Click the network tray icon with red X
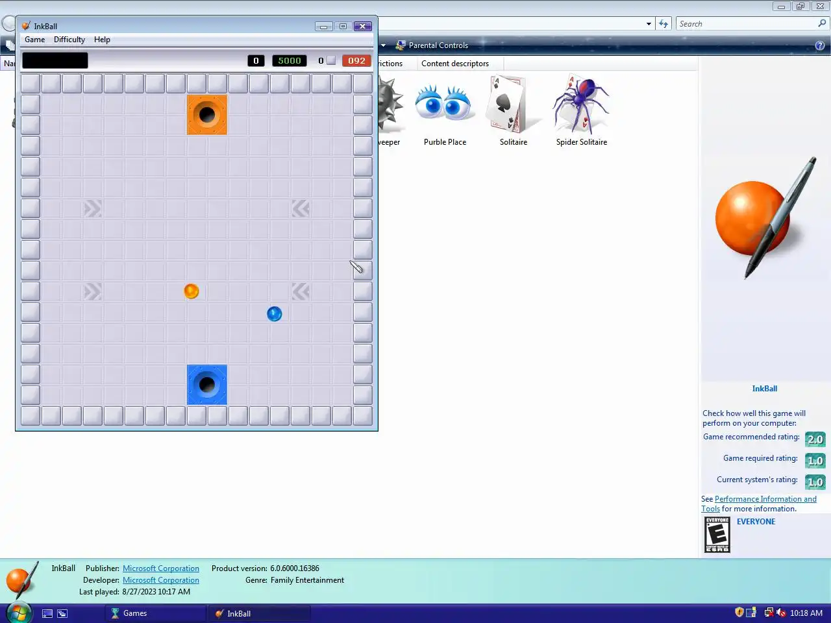Viewport: 831px width, 623px height. click(x=769, y=613)
